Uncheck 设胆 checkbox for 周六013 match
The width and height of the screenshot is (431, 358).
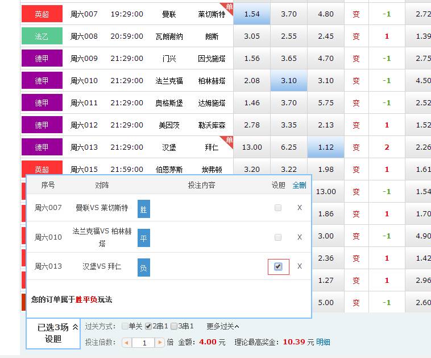pyautogui.click(x=278, y=266)
